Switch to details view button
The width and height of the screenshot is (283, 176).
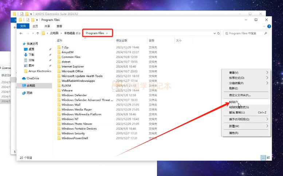click(263, 157)
